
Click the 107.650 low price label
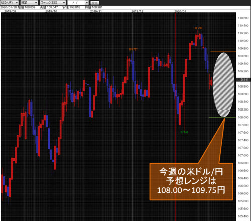point(184,132)
